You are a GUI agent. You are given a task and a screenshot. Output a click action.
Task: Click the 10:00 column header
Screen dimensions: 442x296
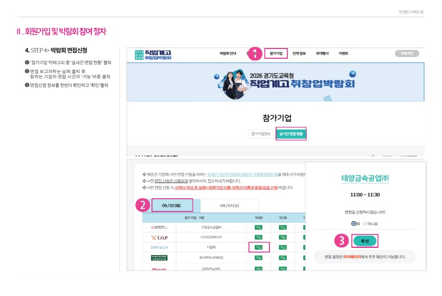pyautogui.click(x=259, y=218)
